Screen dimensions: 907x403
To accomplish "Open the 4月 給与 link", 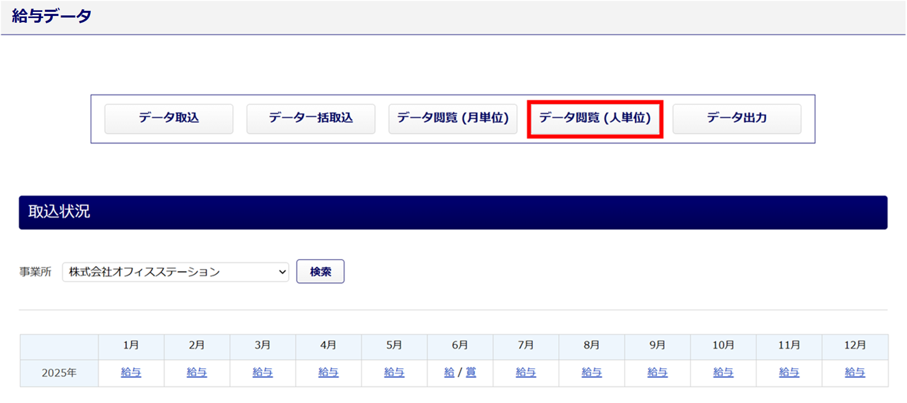I will (x=328, y=372).
